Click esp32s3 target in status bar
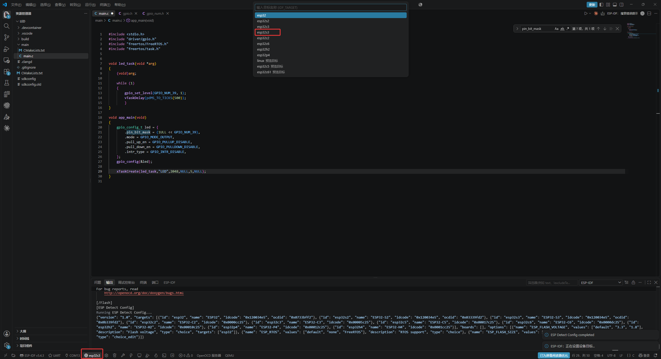The image size is (661, 359). pos(92,355)
